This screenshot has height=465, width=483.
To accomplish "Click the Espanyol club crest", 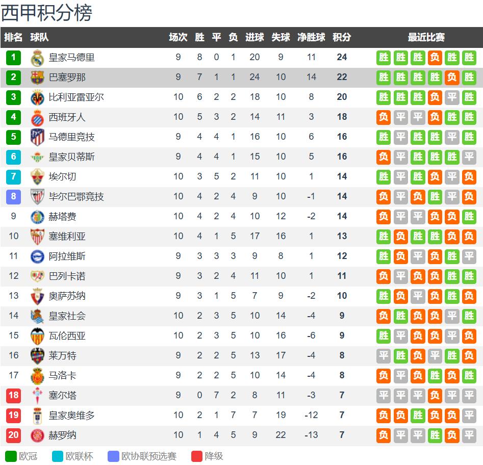I will 38,117.
